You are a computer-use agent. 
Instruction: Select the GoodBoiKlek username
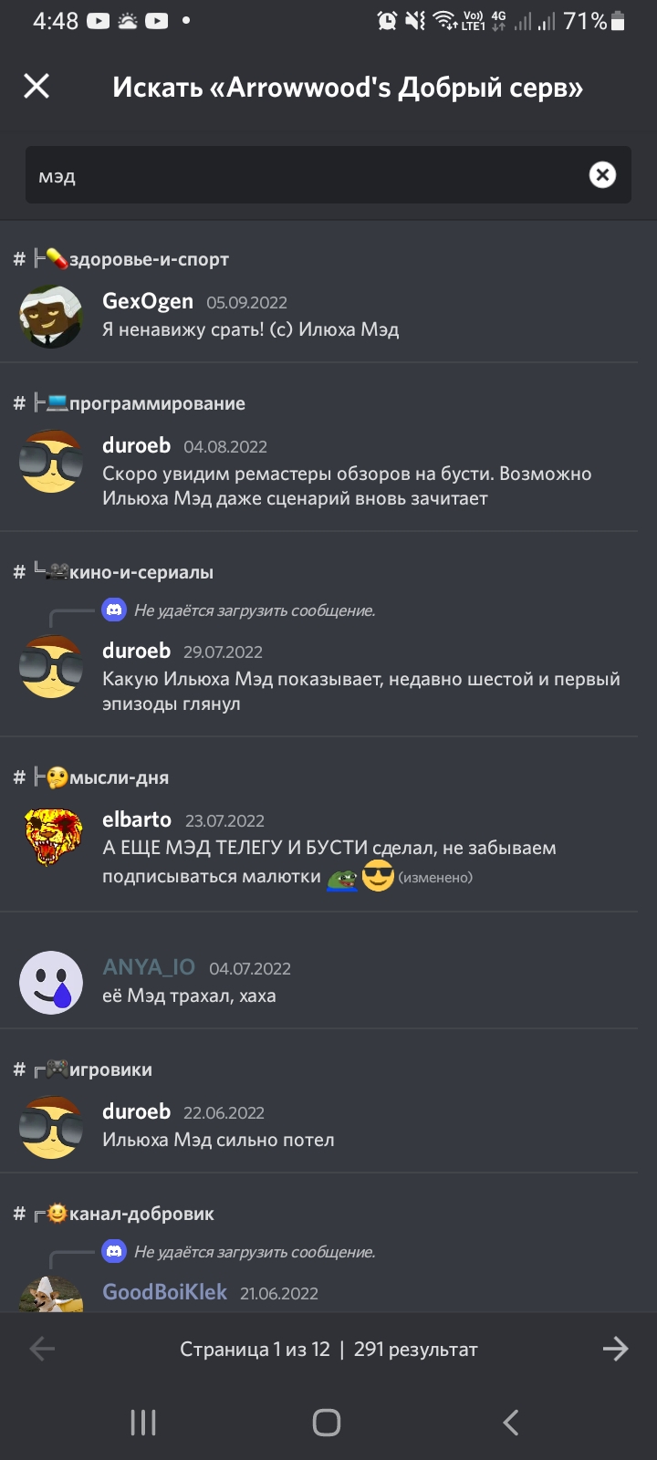click(164, 1292)
